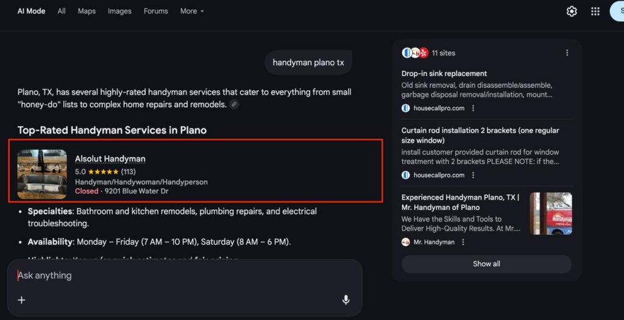Open the Drop-in sink replacement link
Screen dimensions: 624x320
pos(444,74)
